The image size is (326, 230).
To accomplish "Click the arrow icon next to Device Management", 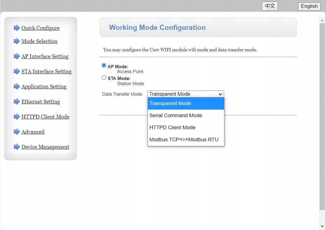I will coord(17,147).
